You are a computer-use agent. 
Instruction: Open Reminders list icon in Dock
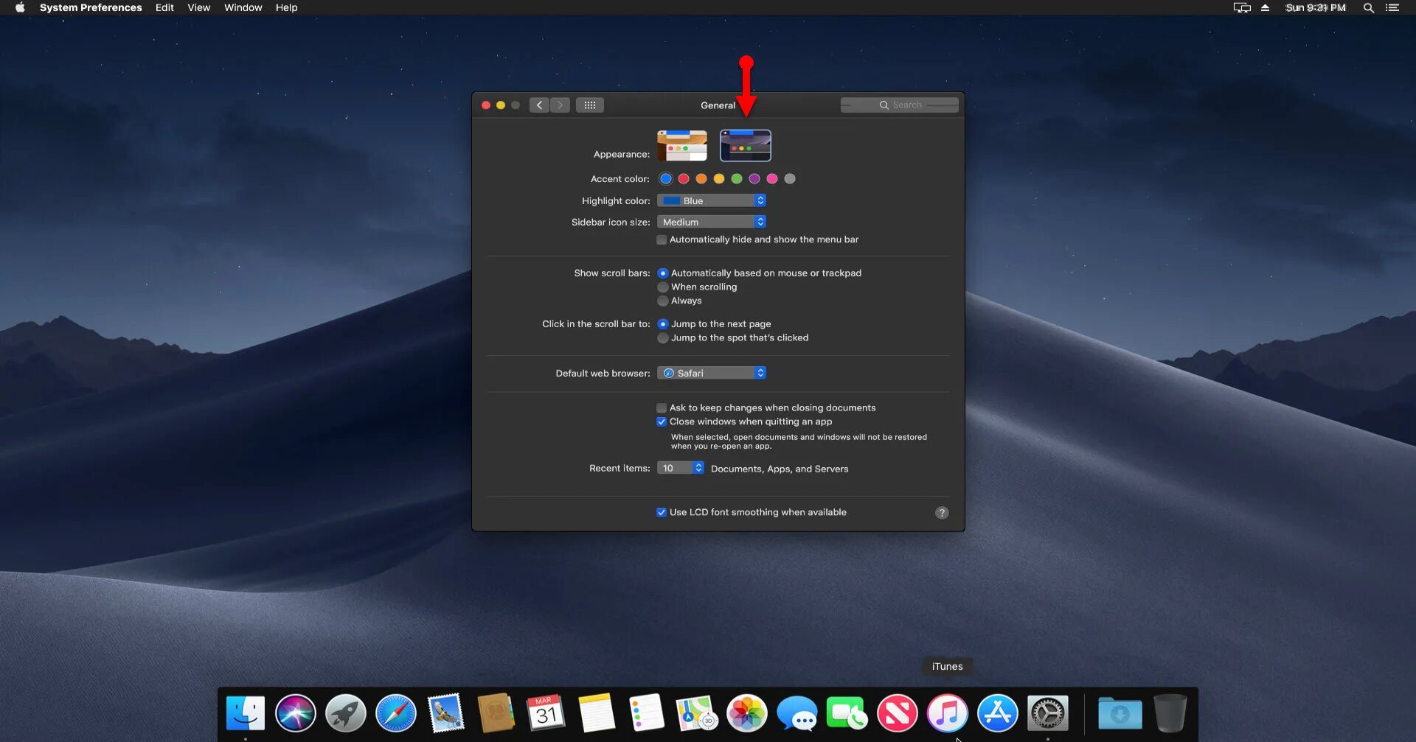point(647,713)
